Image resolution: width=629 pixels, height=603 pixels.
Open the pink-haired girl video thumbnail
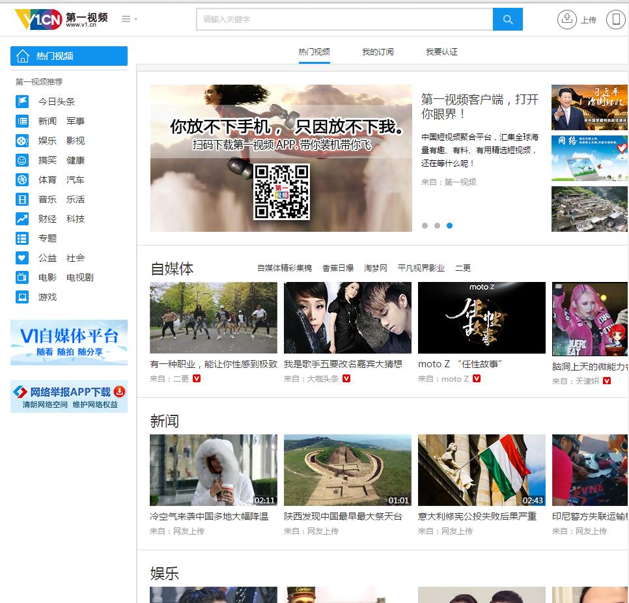[590, 319]
